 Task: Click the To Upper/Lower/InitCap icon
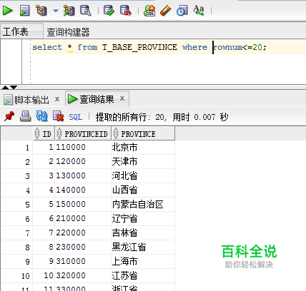[x=199, y=11]
